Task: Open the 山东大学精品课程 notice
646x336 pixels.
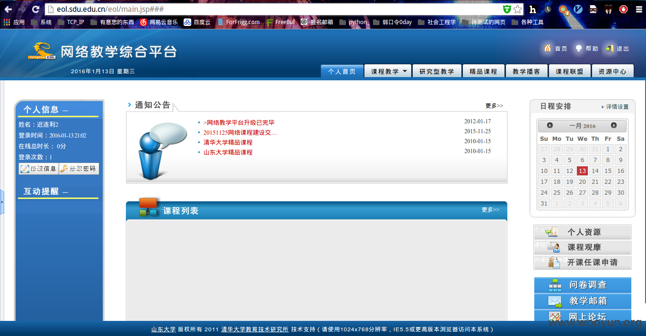Action: pyautogui.click(x=228, y=152)
